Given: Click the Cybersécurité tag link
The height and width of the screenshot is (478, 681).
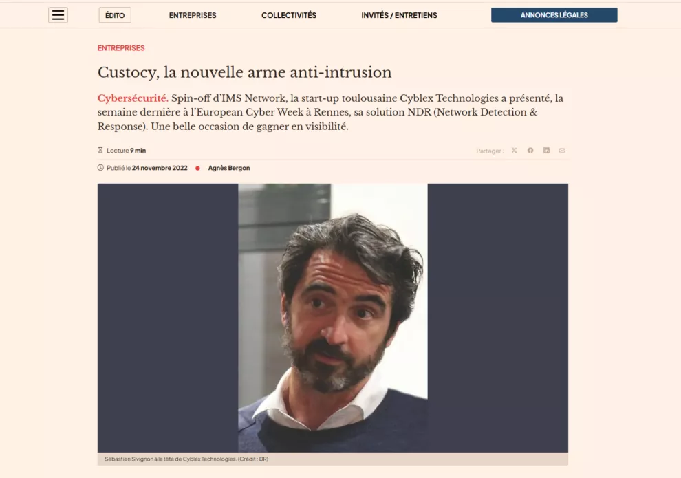Looking at the screenshot, I should 133,98.
